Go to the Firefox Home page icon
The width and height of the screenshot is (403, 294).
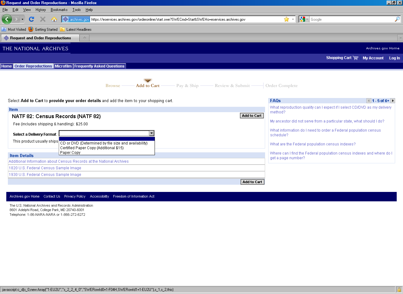[54, 19]
